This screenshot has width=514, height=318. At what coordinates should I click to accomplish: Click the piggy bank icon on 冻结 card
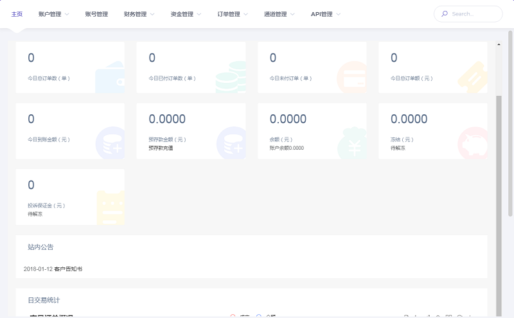(x=472, y=142)
